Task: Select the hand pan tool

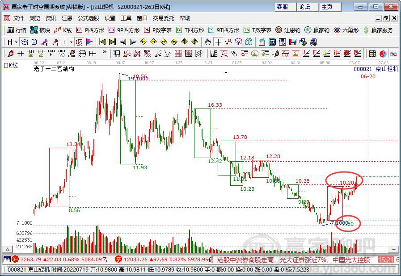Action: click(x=208, y=42)
